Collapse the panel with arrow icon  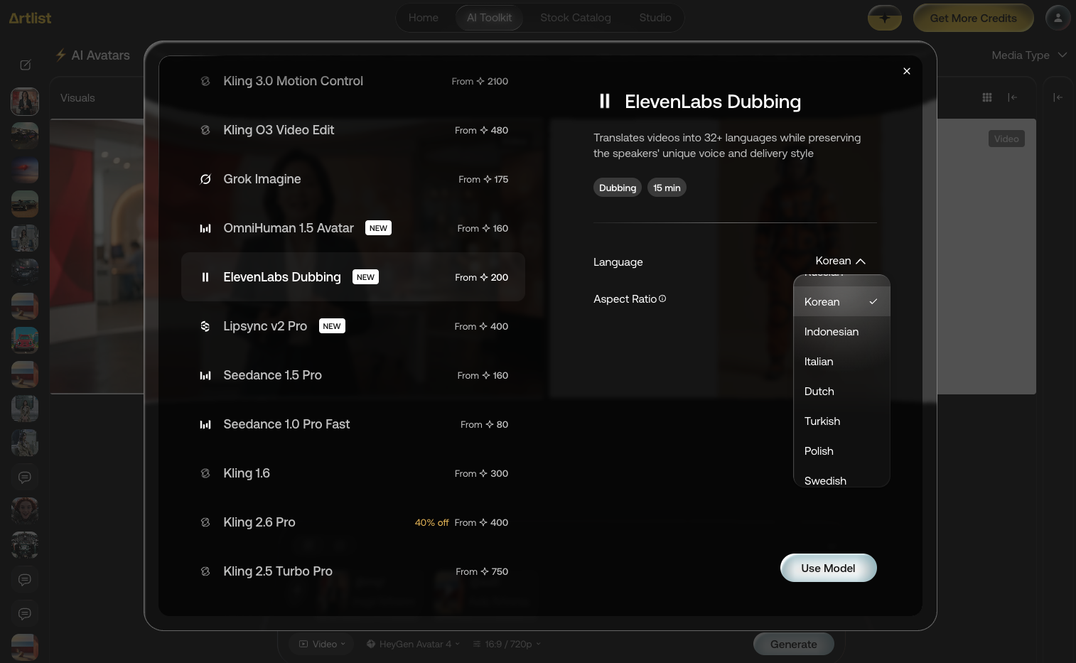tap(1013, 97)
